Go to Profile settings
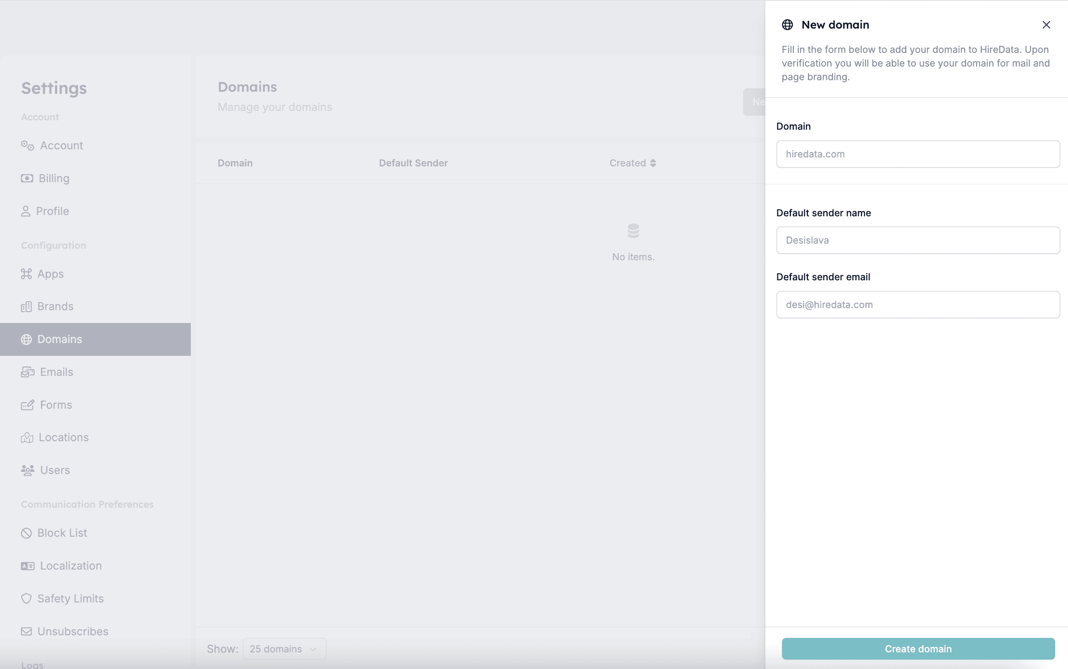Viewport: 1068px width, 669px height. pos(95,211)
